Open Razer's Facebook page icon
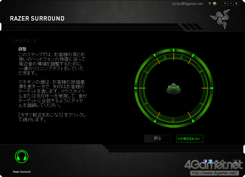The image size is (245, 177). tap(205, 161)
